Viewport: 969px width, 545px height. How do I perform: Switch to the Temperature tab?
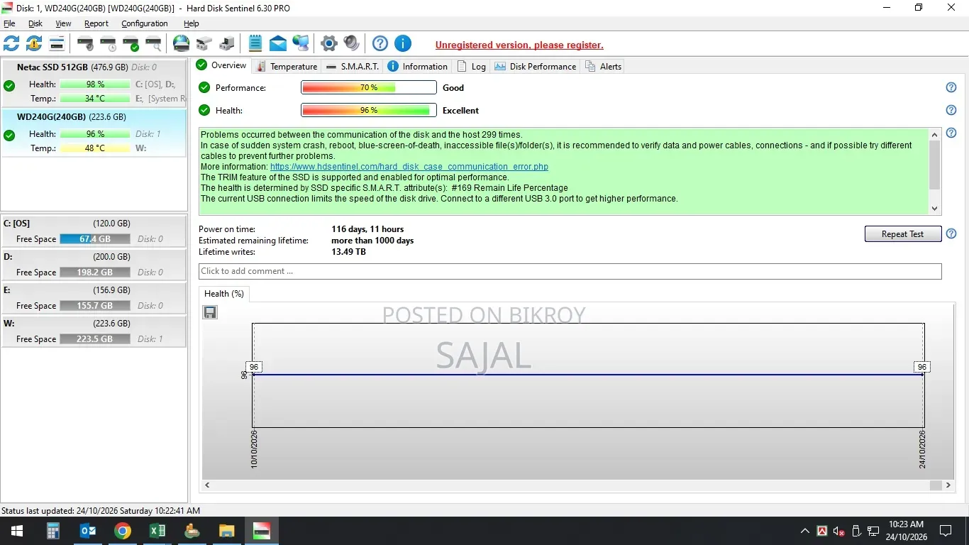tap(287, 66)
